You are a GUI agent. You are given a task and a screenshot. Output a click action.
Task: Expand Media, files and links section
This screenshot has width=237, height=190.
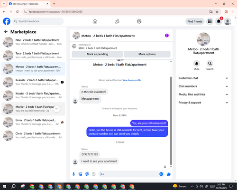[x=203, y=95]
